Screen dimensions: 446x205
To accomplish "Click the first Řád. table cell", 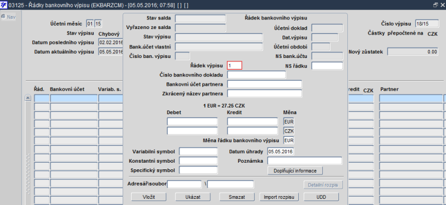I will pos(41,99).
